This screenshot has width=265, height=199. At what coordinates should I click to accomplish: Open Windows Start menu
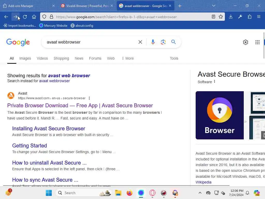tap(49, 193)
